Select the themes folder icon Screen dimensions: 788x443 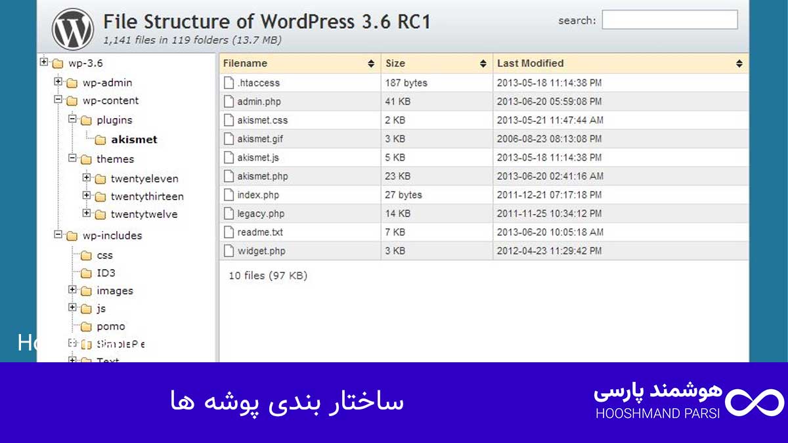click(86, 159)
